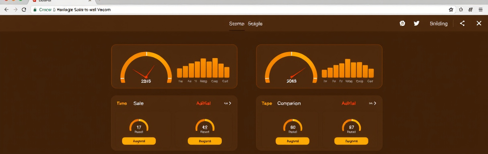Close the dashboard with the X icon

pyautogui.click(x=479, y=23)
